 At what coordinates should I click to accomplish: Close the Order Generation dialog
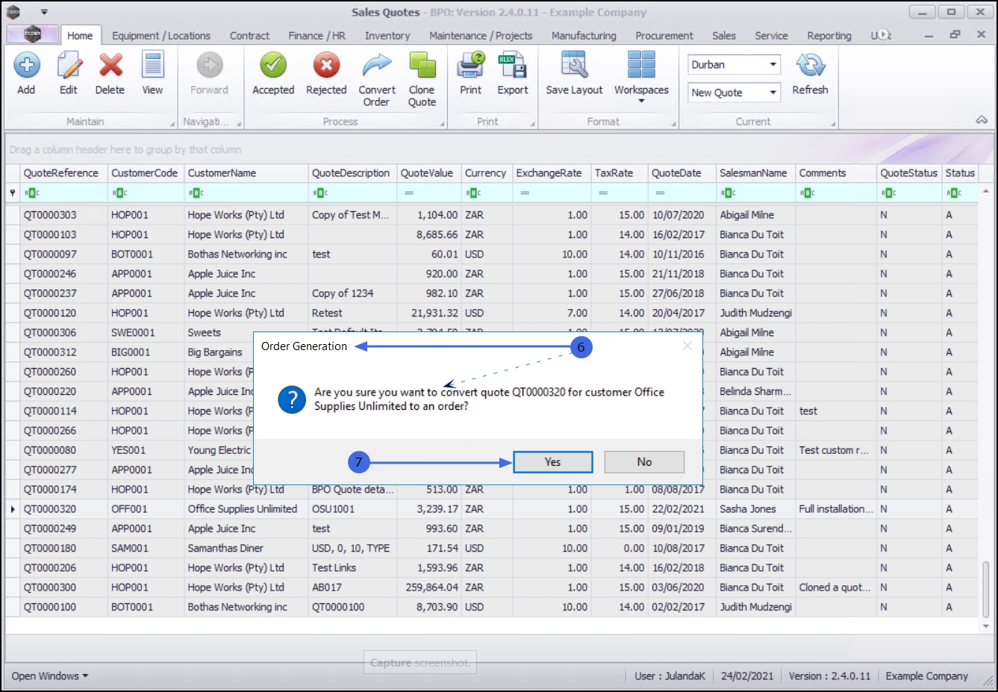pos(687,346)
